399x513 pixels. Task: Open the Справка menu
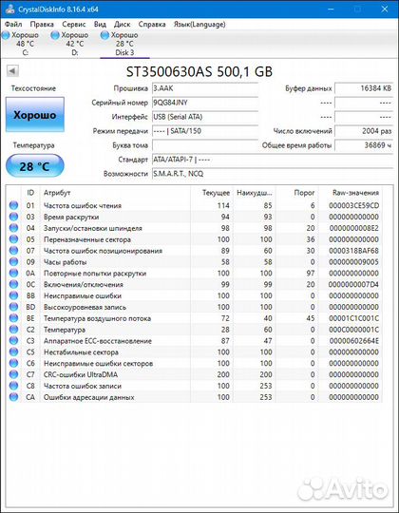[x=152, y=24]
